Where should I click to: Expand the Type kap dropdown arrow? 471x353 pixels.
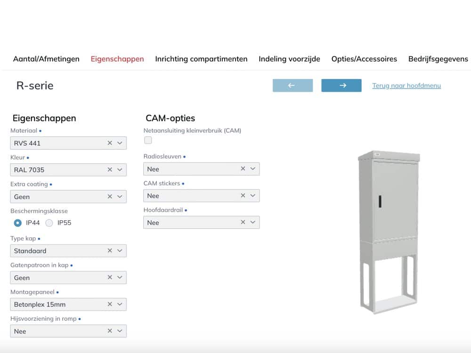point(120,250)
